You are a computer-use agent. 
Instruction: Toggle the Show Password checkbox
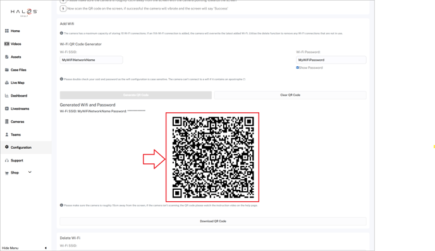point(297,67)
